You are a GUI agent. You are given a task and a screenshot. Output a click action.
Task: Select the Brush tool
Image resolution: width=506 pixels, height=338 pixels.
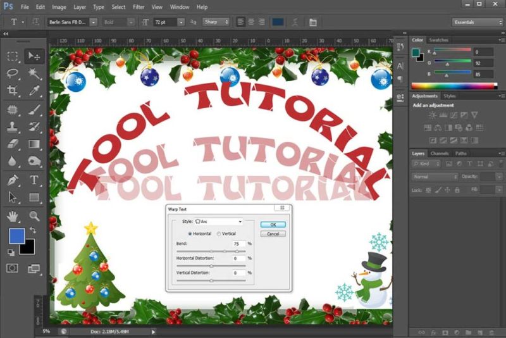coord(34,110)
